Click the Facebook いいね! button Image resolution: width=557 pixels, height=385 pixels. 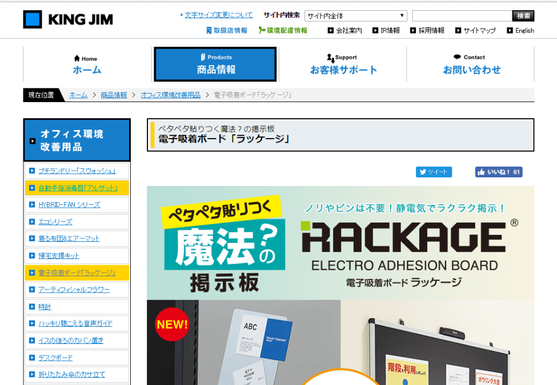[x=499, y=172]
